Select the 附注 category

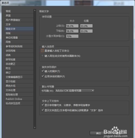[x=19, y=68]
